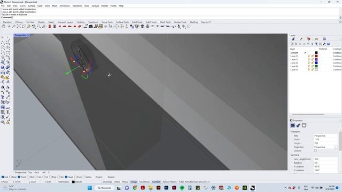Image resolution: width=342 pixels, height=192 pixels.
Task: Open the Millimeters units selector
Action: point(64,182)
